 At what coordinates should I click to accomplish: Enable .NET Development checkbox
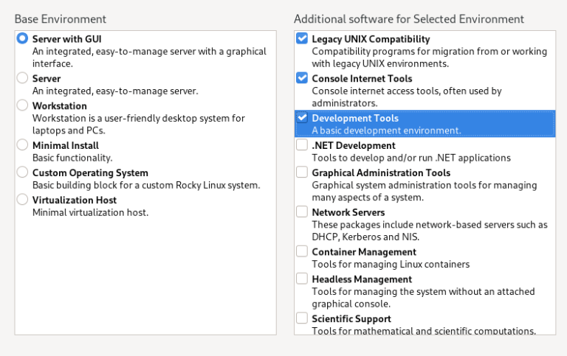coord(302,145)
